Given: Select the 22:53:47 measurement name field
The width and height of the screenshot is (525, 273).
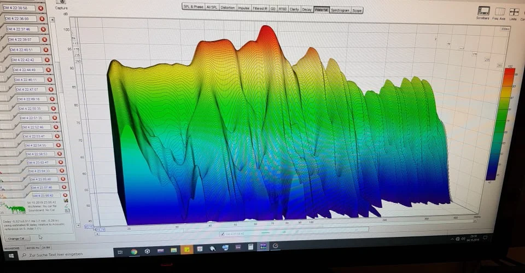Looking at the screenshot, I should (x=38, y=136).
